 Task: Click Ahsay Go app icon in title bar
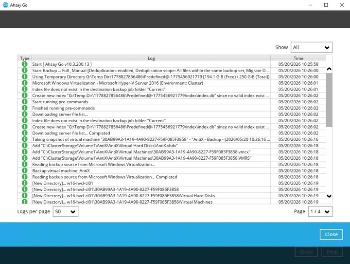[5, 5]
